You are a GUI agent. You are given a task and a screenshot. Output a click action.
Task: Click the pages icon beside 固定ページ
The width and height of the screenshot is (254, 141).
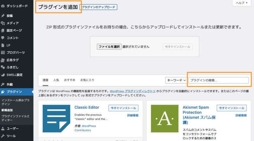tap(3, 31)
